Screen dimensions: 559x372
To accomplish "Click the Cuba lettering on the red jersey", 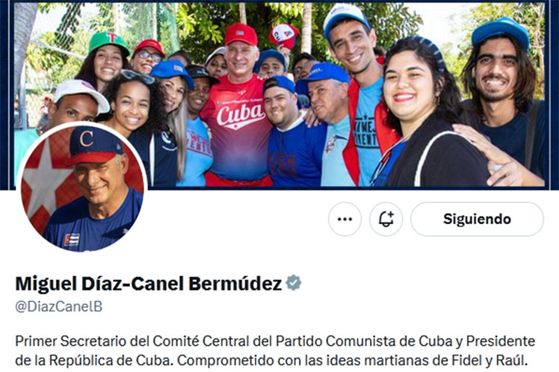I will point(240,114).
